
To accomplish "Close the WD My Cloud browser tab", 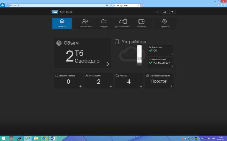I will click(x=139, y=6).
